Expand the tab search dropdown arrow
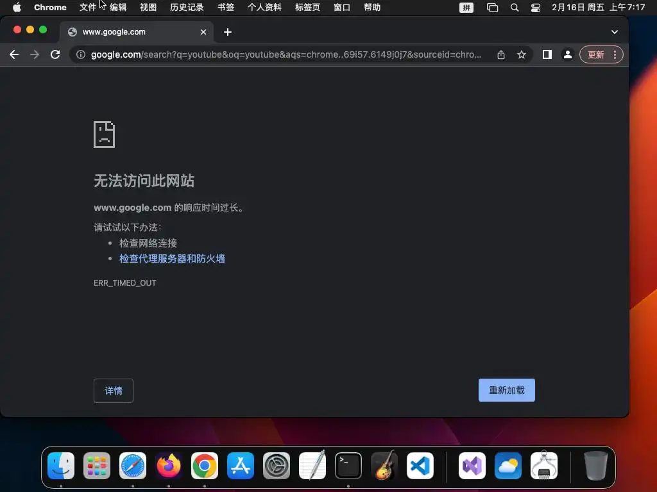The width and height of the screenshot is (657, 492). tap(614, 32)
